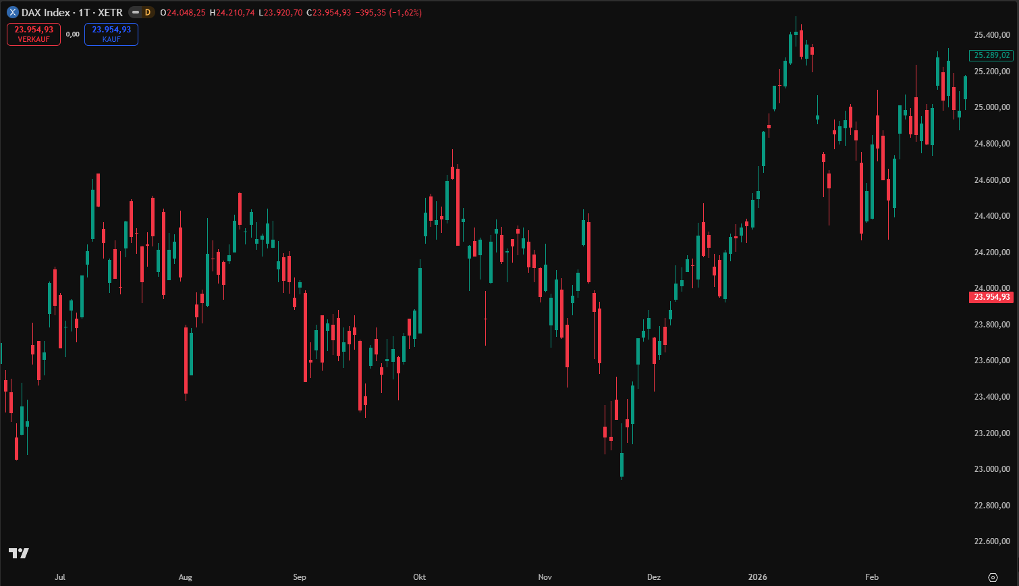
Task: Click the 2026 year label on the time axis
Action: 758,577
